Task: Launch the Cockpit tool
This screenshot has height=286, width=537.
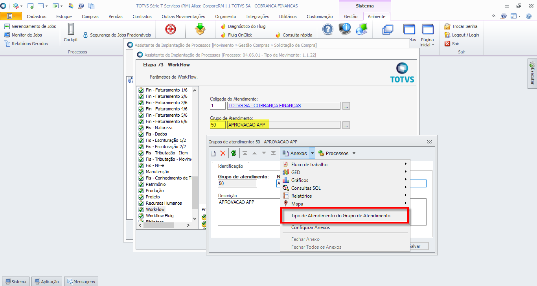Action: (71, 33)
